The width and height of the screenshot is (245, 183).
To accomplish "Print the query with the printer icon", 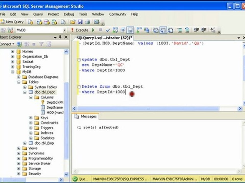I will click(x=87, y=22).
